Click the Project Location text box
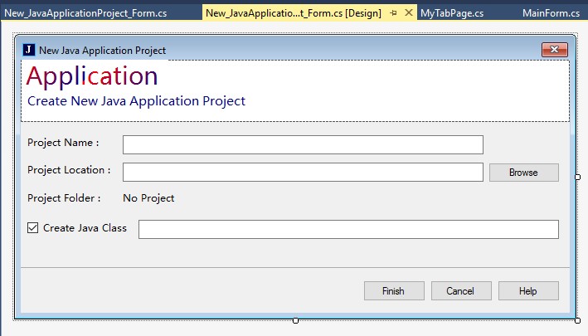The width and height of the screenshot is (588, 336). tap(303, 172)
